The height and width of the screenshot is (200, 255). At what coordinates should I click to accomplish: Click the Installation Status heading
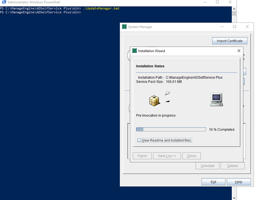pyautogui.click(x=150, y=66)
